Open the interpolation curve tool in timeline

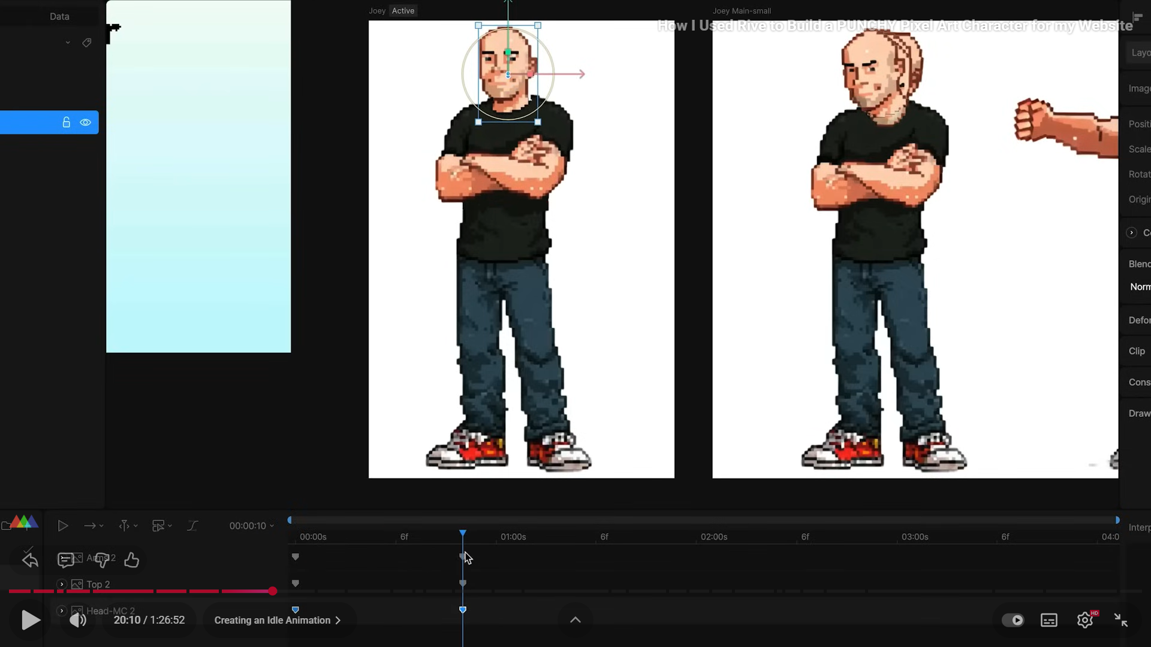click(x=192, y=526)
